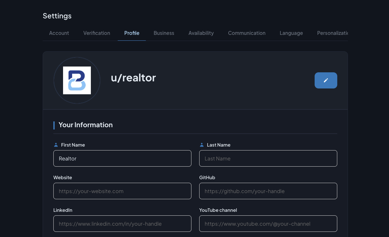Switch to the Communication tab

point(247,33)
